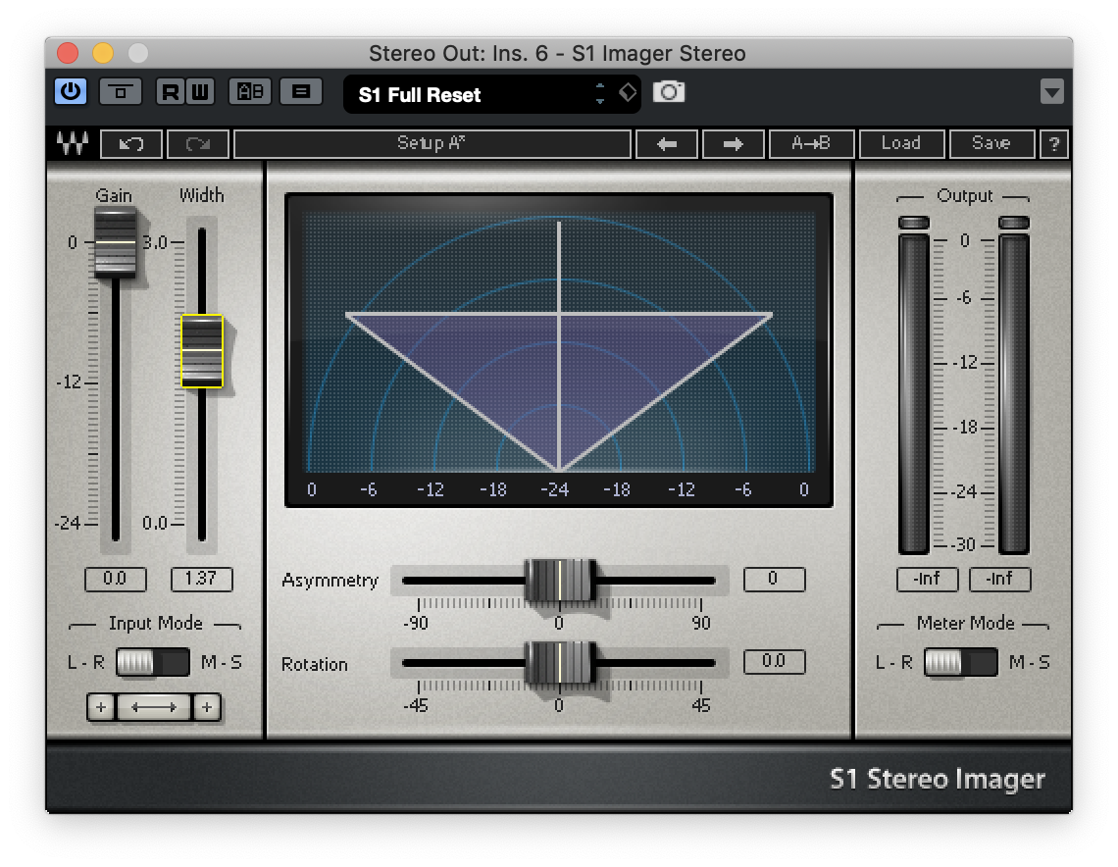The width and height of the screenshot is (1118, 867).
Task: Click the Redo arrow button
Action: pyautogui.click(x=197, y=144)
